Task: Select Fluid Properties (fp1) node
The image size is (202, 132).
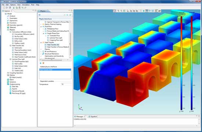Action: pyautogui.click(x=22, y=62)
